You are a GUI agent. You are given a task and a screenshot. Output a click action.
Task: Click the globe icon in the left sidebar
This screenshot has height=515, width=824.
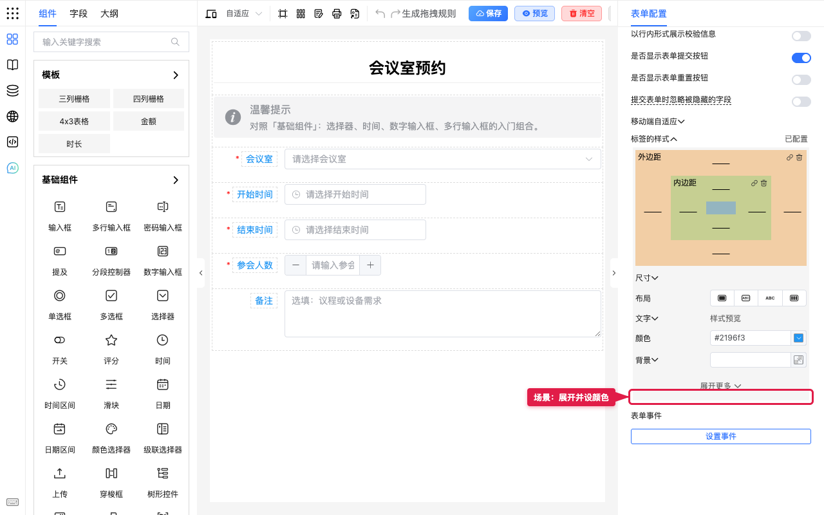(12, 117)
